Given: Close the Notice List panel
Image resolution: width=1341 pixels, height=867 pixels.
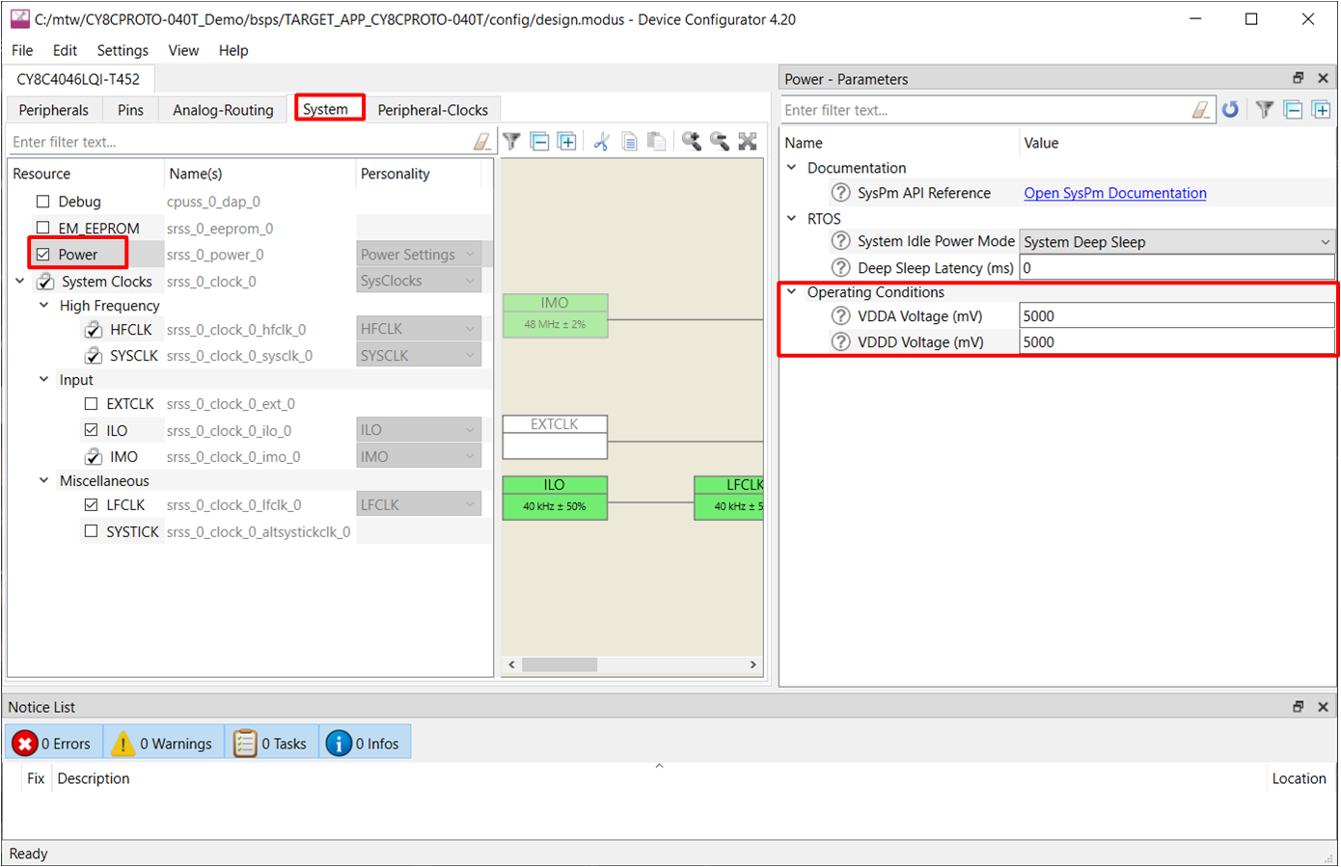Looking at the screenshot, I should click(1323, 707).
